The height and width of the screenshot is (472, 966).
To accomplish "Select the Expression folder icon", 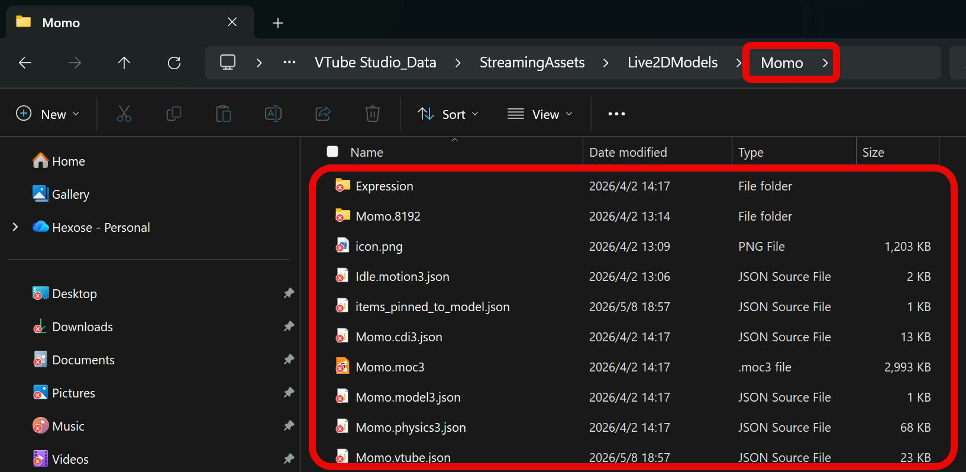I will pyautogui.click(x=343, y=186).
